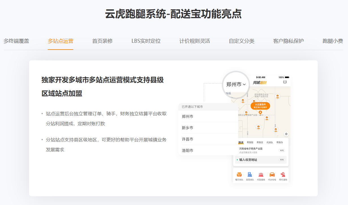Click the map locate-me target icon
348x205 pixels.
(286, 134)
